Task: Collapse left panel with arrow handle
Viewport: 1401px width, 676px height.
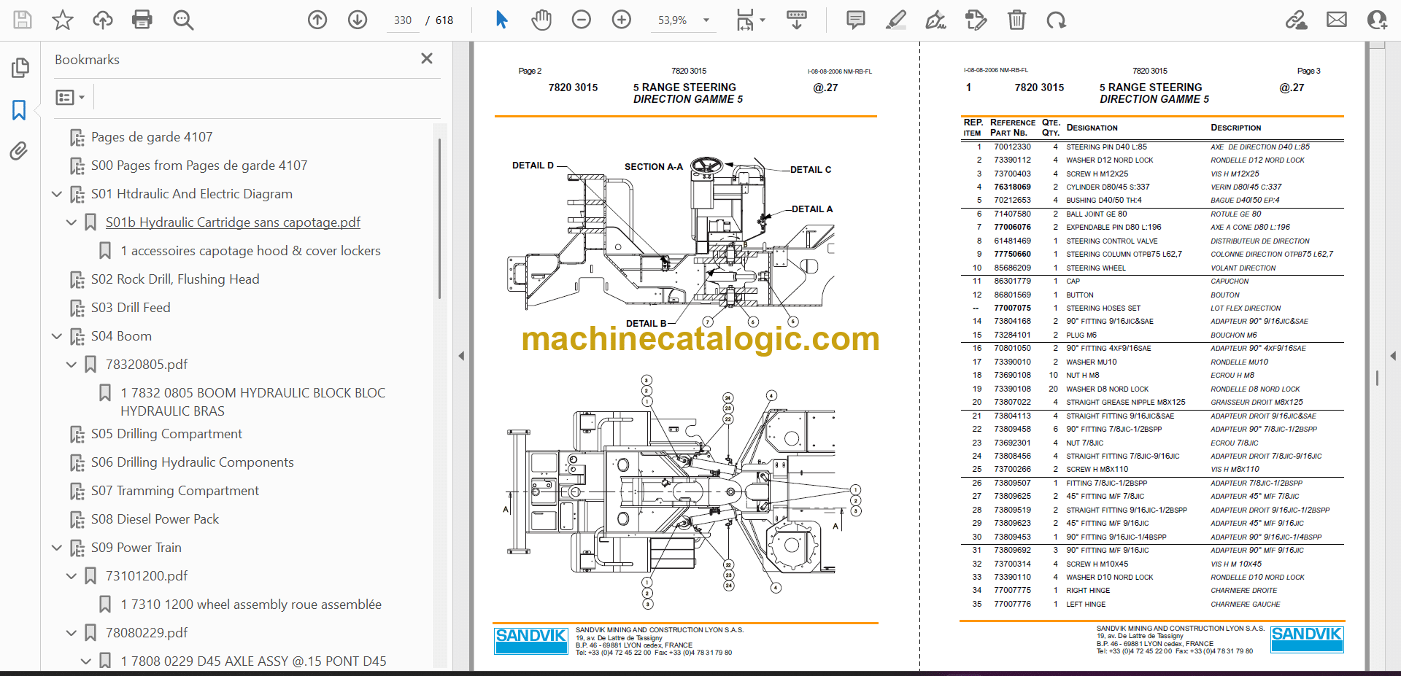Action: pyautogui.click(x=461, y=356)
